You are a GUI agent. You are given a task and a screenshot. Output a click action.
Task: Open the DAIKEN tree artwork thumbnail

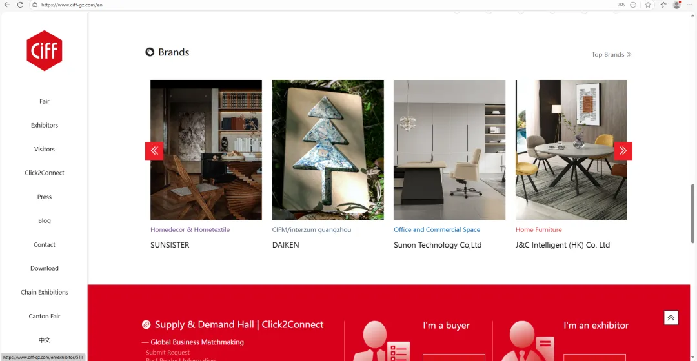pyautogui.click(x=328, y=150)
